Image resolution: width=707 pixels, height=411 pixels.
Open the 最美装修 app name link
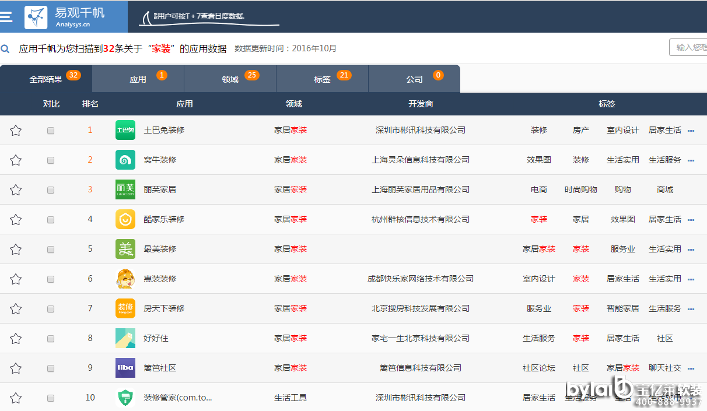pos(160,249)
